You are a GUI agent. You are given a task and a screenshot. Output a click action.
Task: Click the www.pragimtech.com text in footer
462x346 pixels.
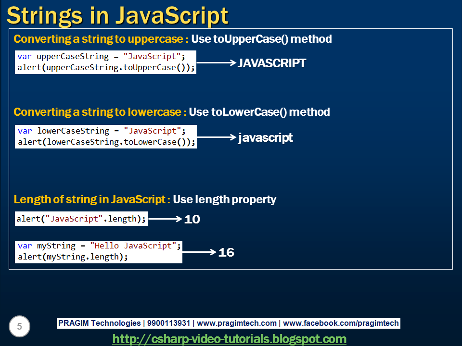(237, 323)
